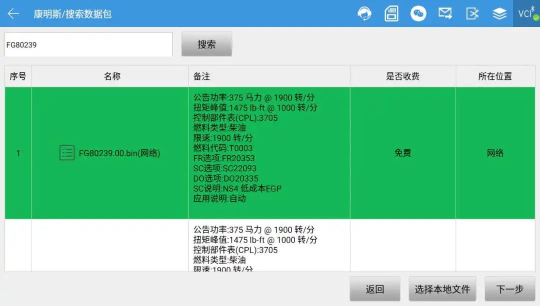This screenshot has width=540, height=306.
Task: Click 应用说明:自动 line
Action: (x=219, y=198)
